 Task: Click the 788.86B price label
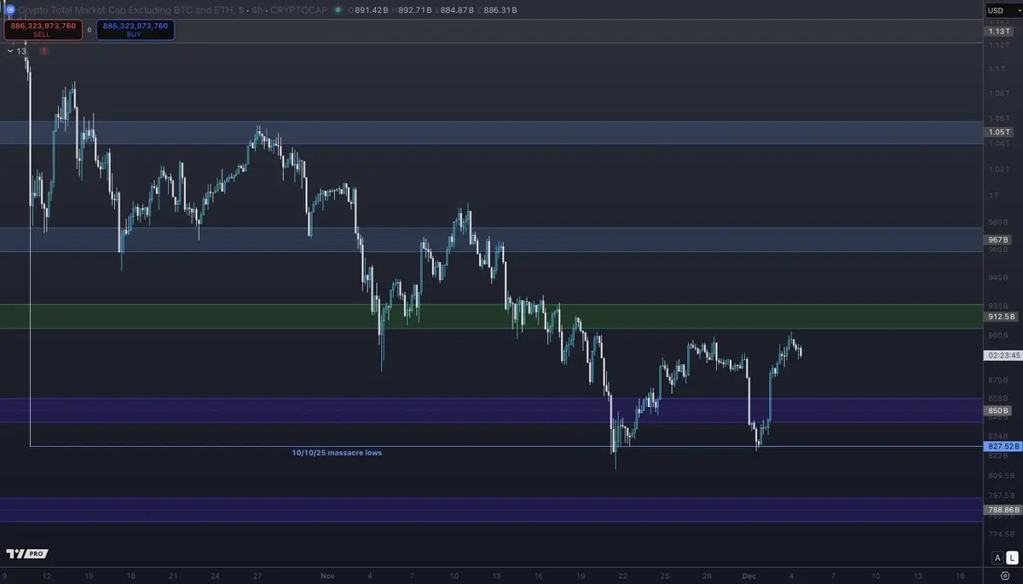point(1001,510)
